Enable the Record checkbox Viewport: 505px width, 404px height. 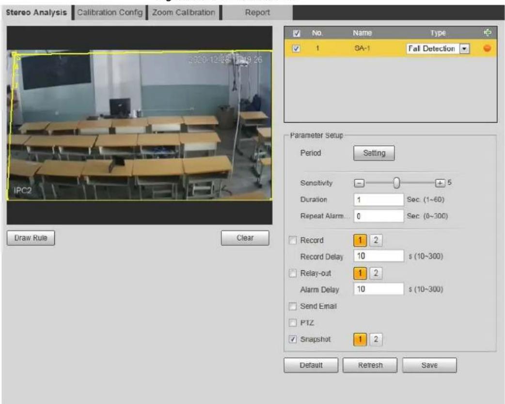point(293,240)
